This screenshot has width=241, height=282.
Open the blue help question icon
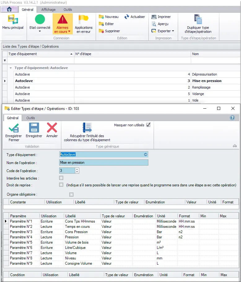coord(232,118)
